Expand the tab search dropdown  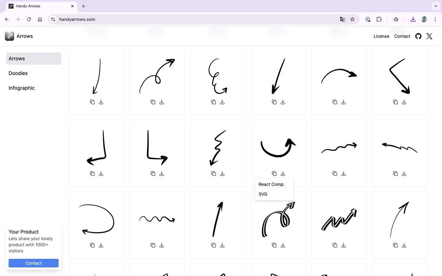[436, 6]
